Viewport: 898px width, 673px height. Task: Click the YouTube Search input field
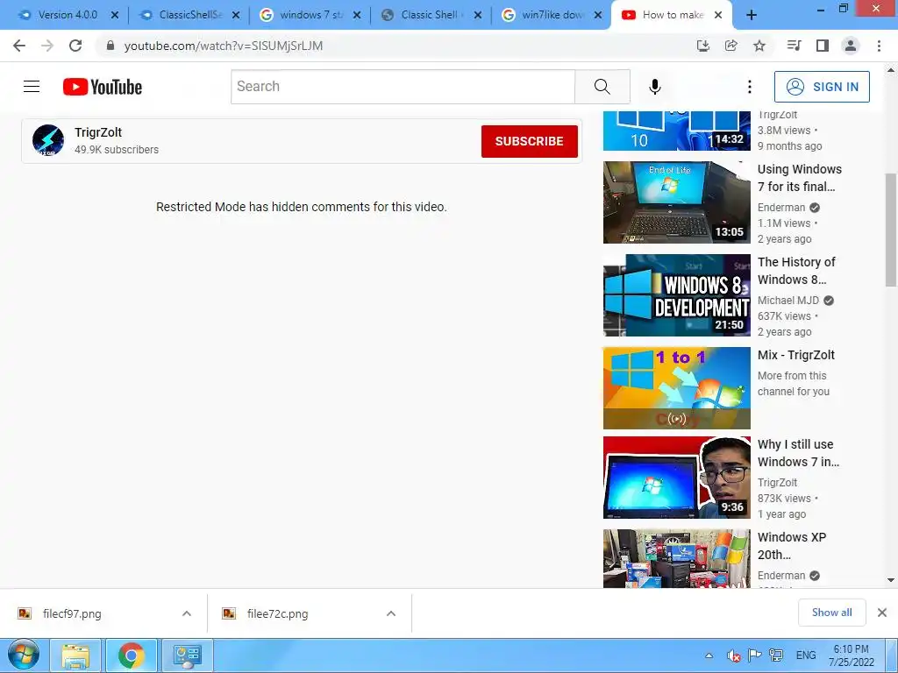click(x=403, y=87)
